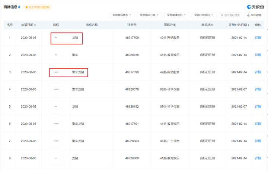Click 点击进行搜索 search field
This screenshot has height=171, width=268.
point(230,15)
